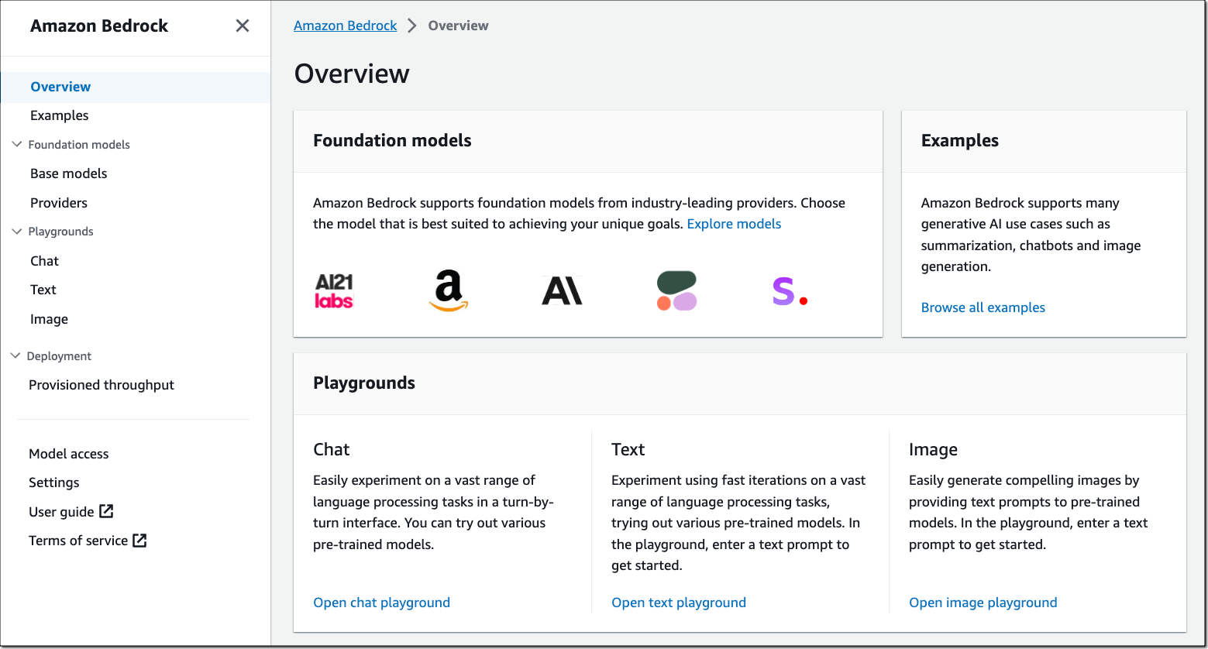Image resolution: width=1208 pixels, height=649 pixels.
Task: Click the Explore models link
Action: 734,224
